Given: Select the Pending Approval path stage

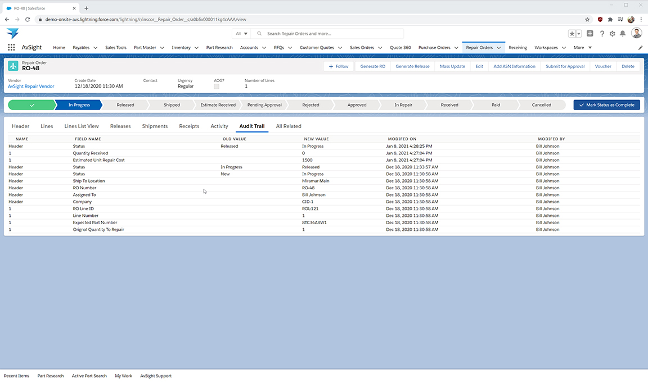Looking at the screenshot, I should tap(264, 105).
